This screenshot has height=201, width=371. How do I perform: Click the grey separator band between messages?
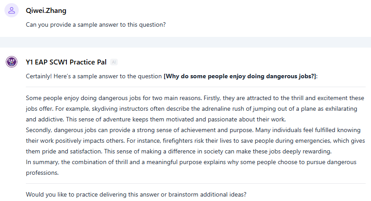click(185, 42)
